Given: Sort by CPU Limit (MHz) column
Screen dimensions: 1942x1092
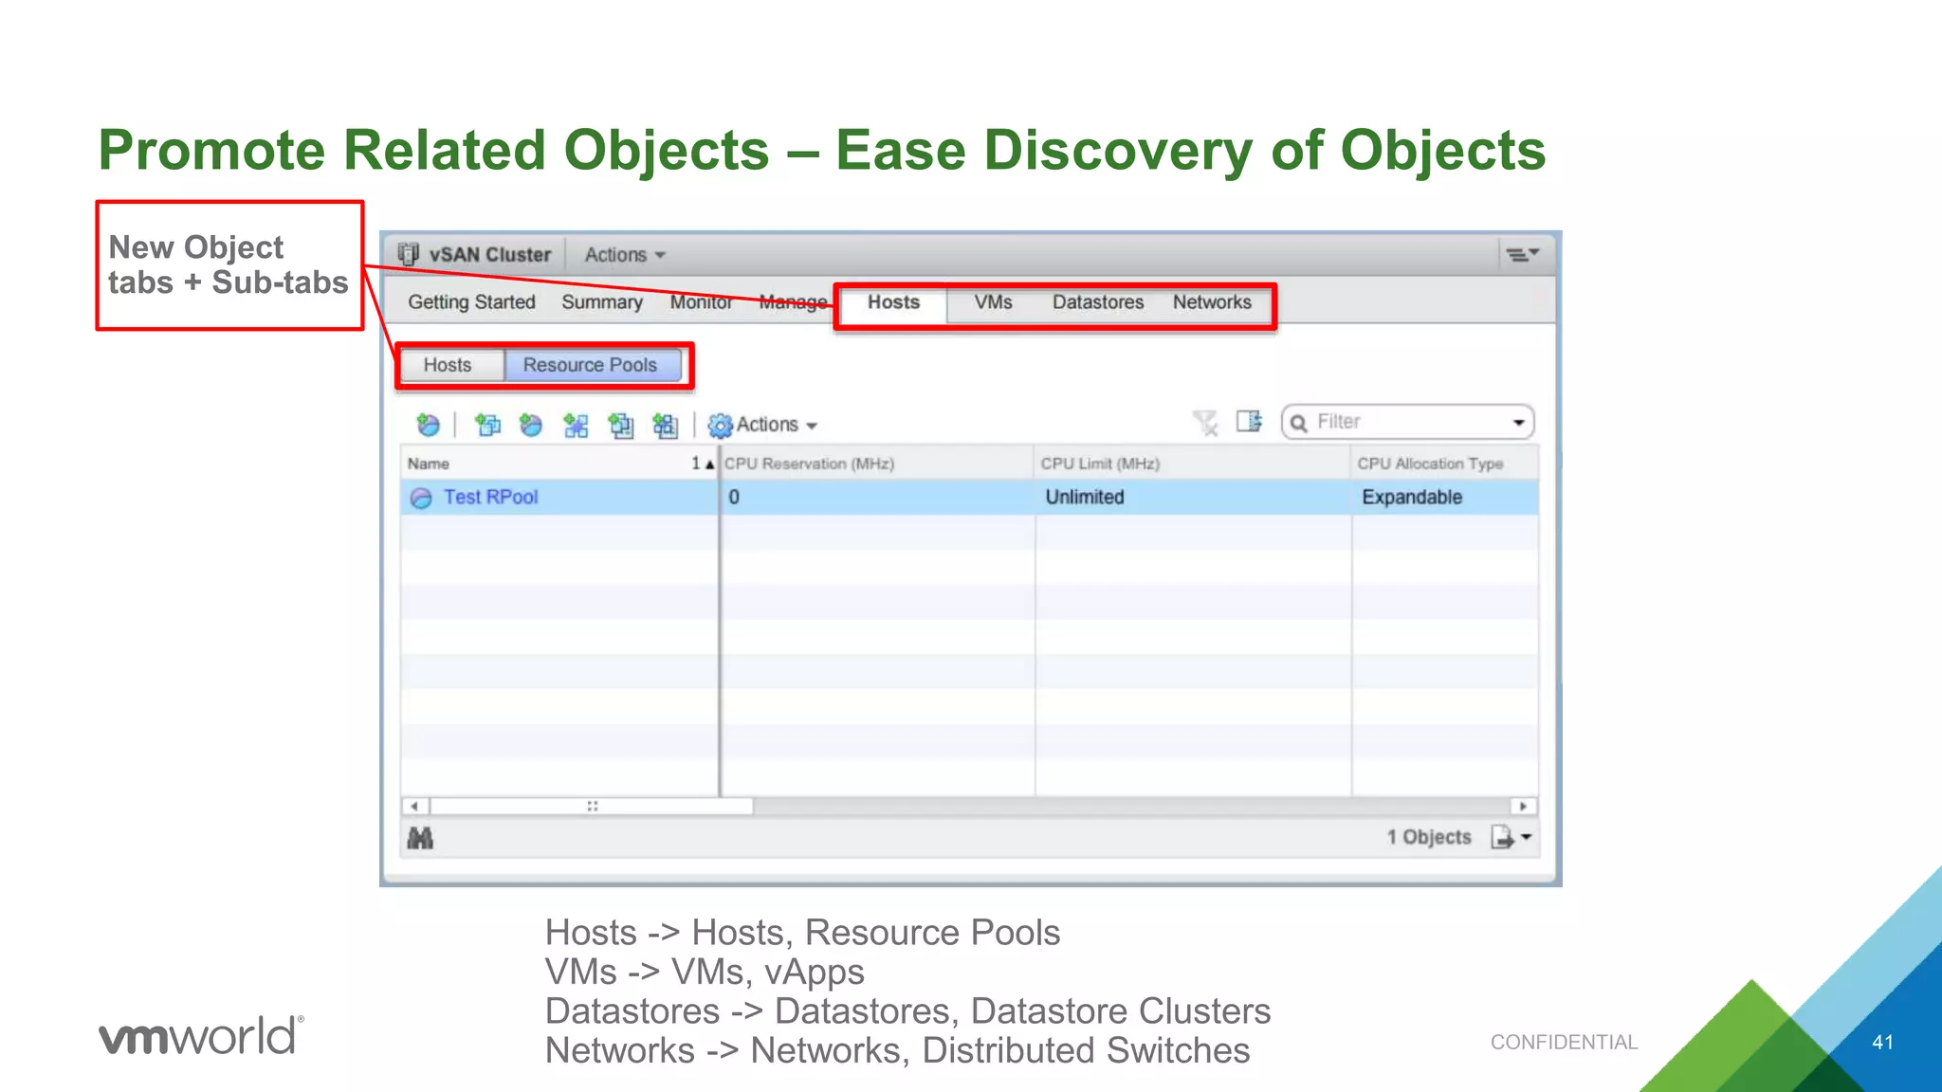Looking at the screenshot, I should click(1194, 464).
